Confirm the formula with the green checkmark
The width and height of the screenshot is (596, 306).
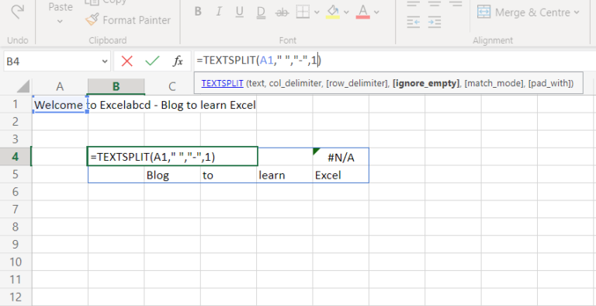[152, 61]
